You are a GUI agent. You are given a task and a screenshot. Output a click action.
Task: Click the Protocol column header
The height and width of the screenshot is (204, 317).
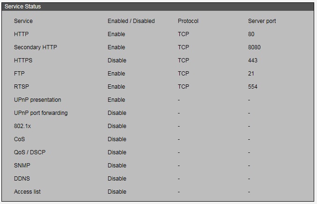coord(188,21)
